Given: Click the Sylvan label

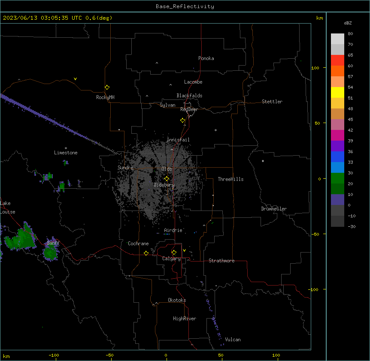Looking at the screenshot, I should [x=167, y=105].
